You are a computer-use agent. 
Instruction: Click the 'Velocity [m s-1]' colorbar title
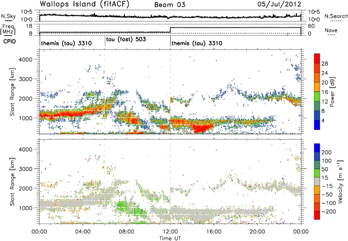coord(340,181)
